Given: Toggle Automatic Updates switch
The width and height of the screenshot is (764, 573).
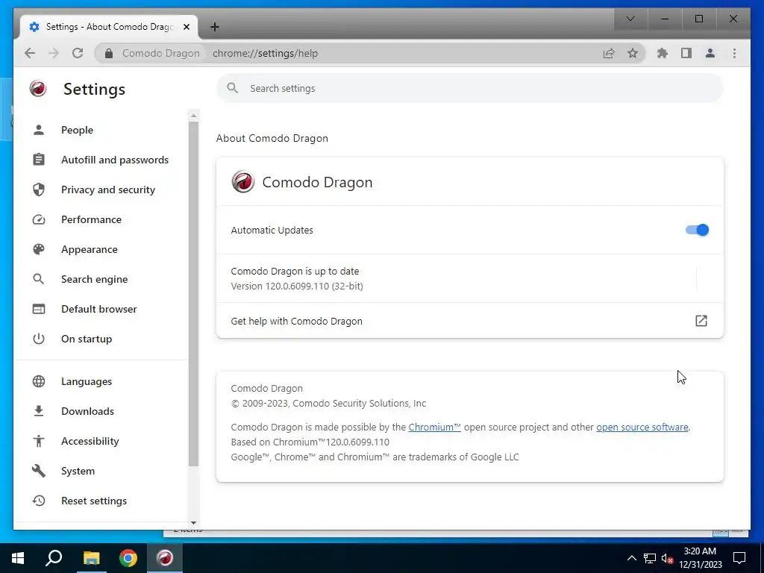Looking at the screenshot, I should [x=697, y=230].
